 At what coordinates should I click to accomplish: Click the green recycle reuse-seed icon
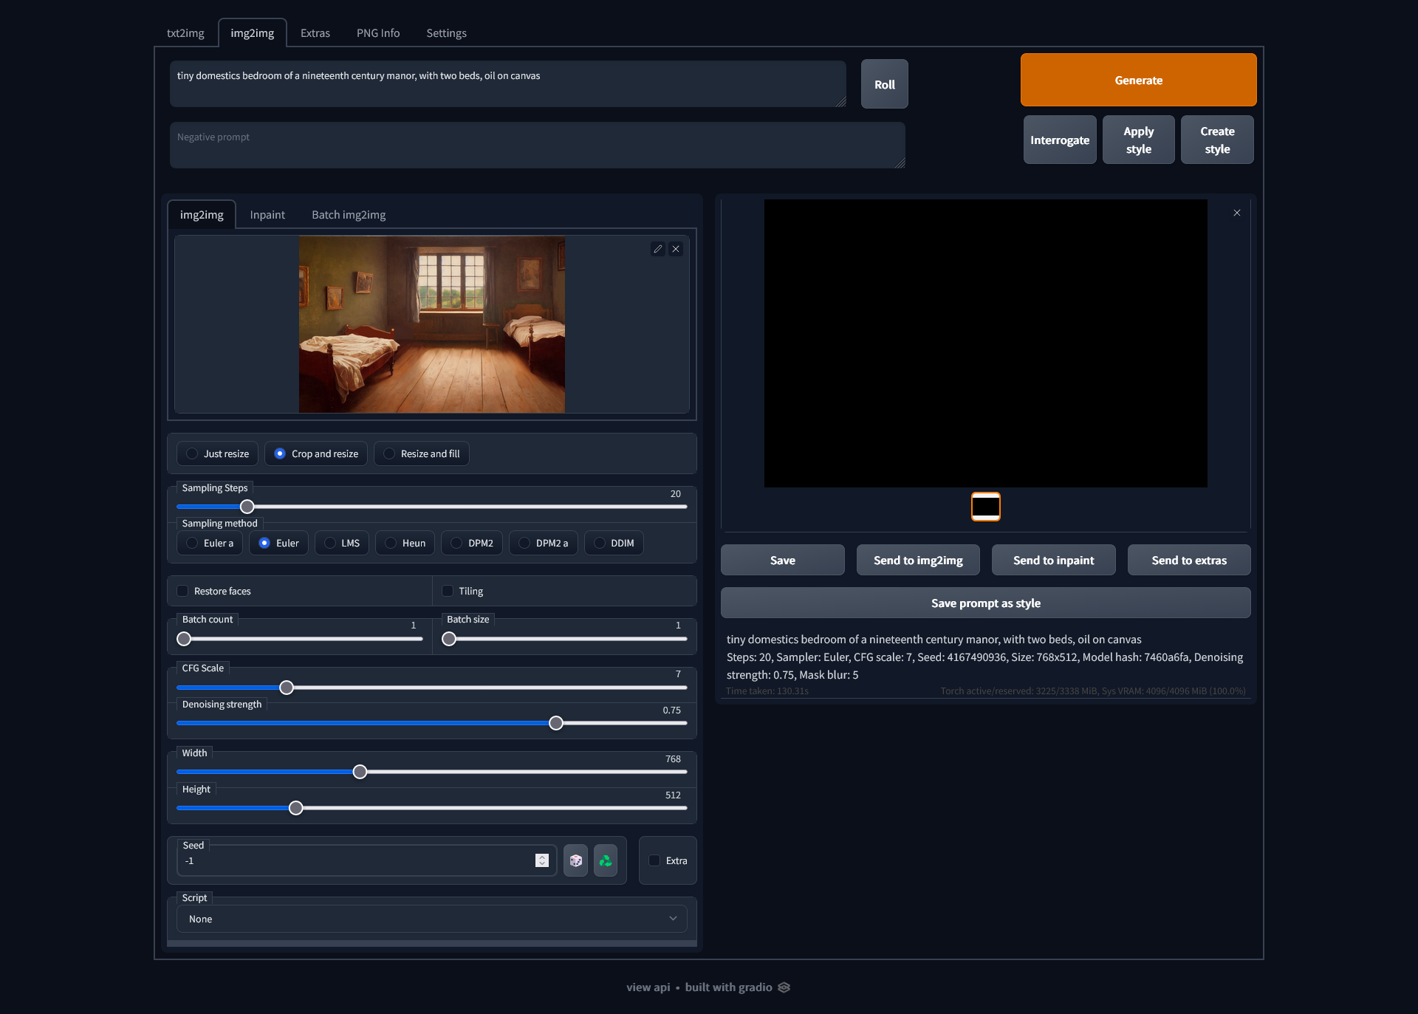click(605, 860)
